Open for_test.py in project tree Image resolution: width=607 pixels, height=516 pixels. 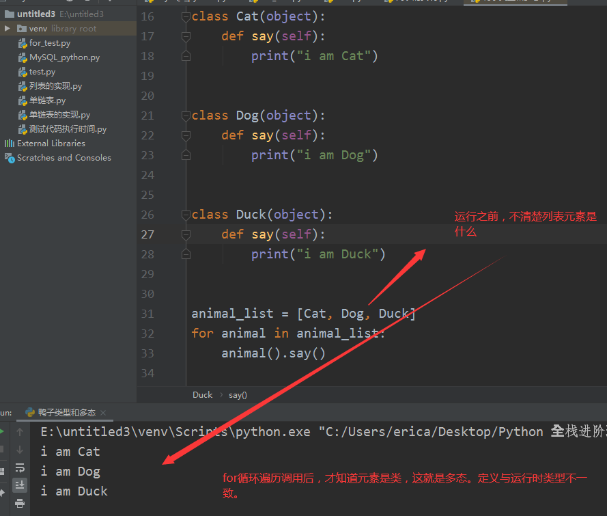click(x=50, y=43)
